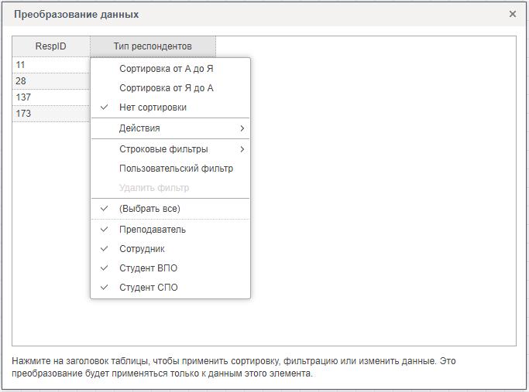529x392 pixels.
Task: Close the Преобразование данных dialog
Action: coord(513,14)
